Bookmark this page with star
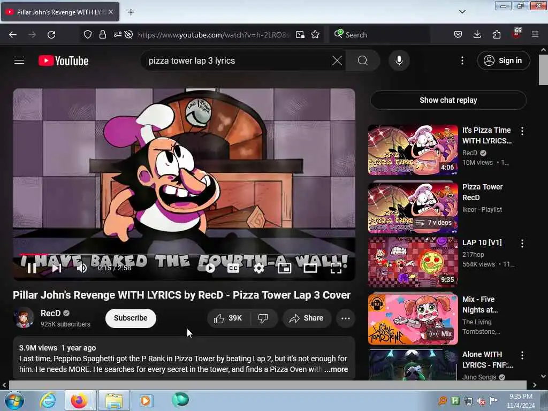The image size is (548, 411). point(315,34)
